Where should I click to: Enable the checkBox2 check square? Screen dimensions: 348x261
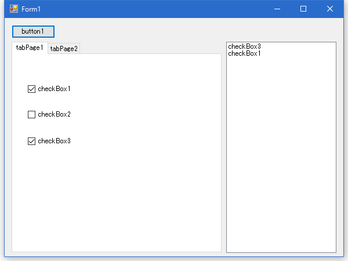pyautogui.click(x=32, y=114)
